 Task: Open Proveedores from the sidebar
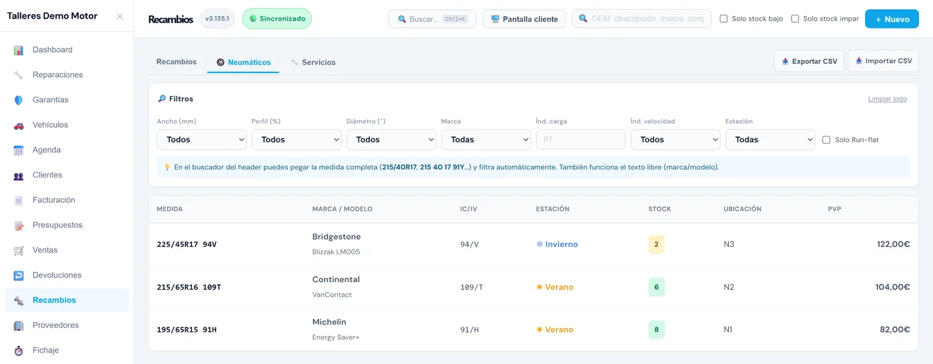click(67, 325)
